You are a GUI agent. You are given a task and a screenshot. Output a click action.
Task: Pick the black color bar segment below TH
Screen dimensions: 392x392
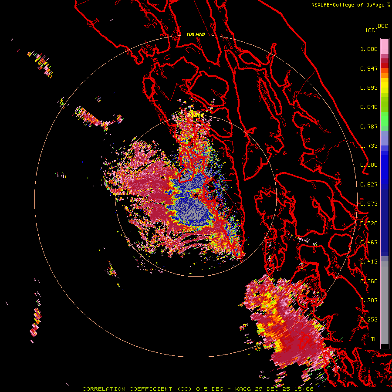pos(385,346)
